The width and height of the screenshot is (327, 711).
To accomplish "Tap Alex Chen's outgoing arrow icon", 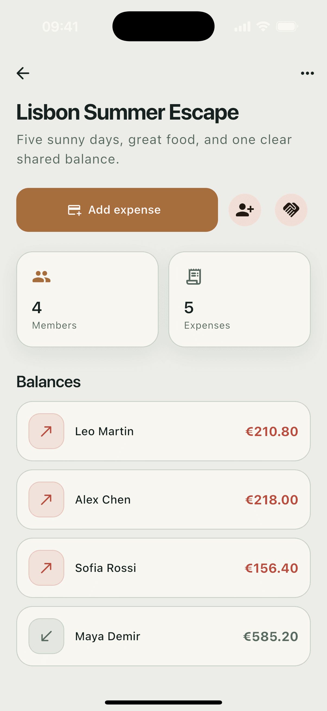I will click(46, 499).
